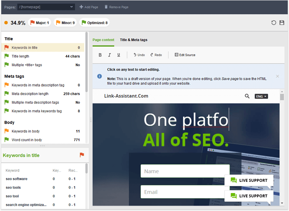This screenshot has width=289, height=211.
Task: Click the 'search engine optimiza...' keyword row
Action: coord(43,205)
